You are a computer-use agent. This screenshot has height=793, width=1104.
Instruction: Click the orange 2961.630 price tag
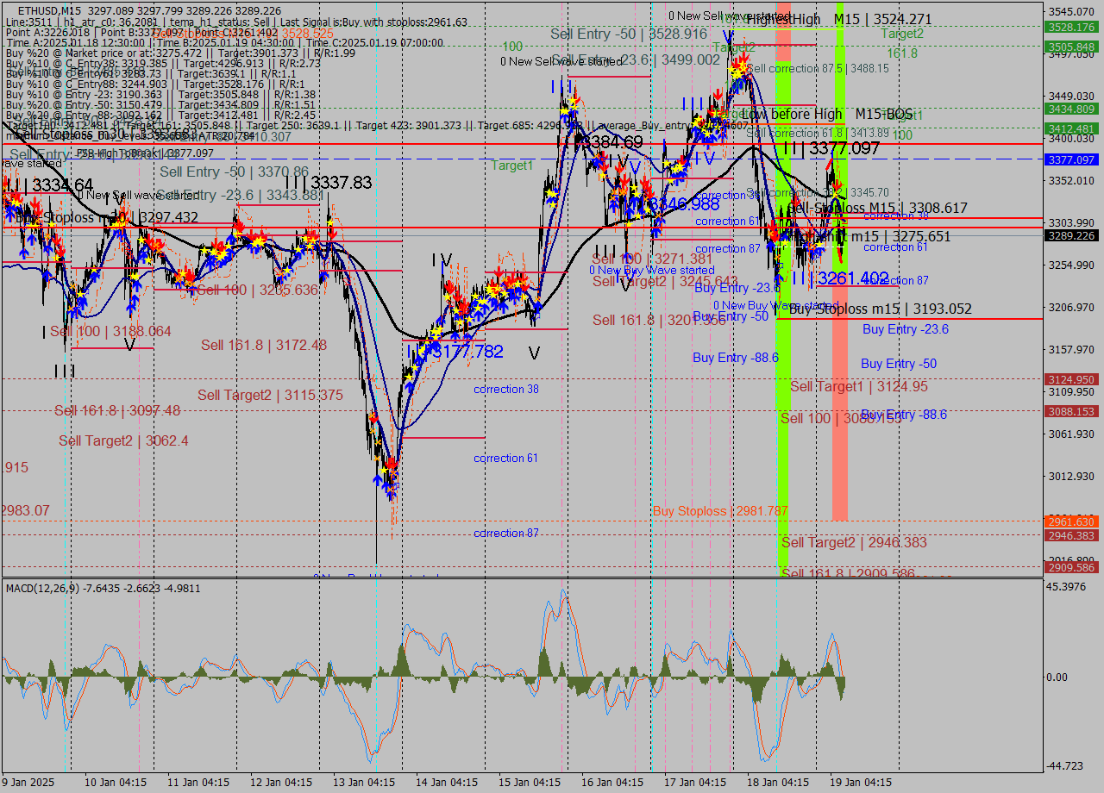tap(1071, 522)
